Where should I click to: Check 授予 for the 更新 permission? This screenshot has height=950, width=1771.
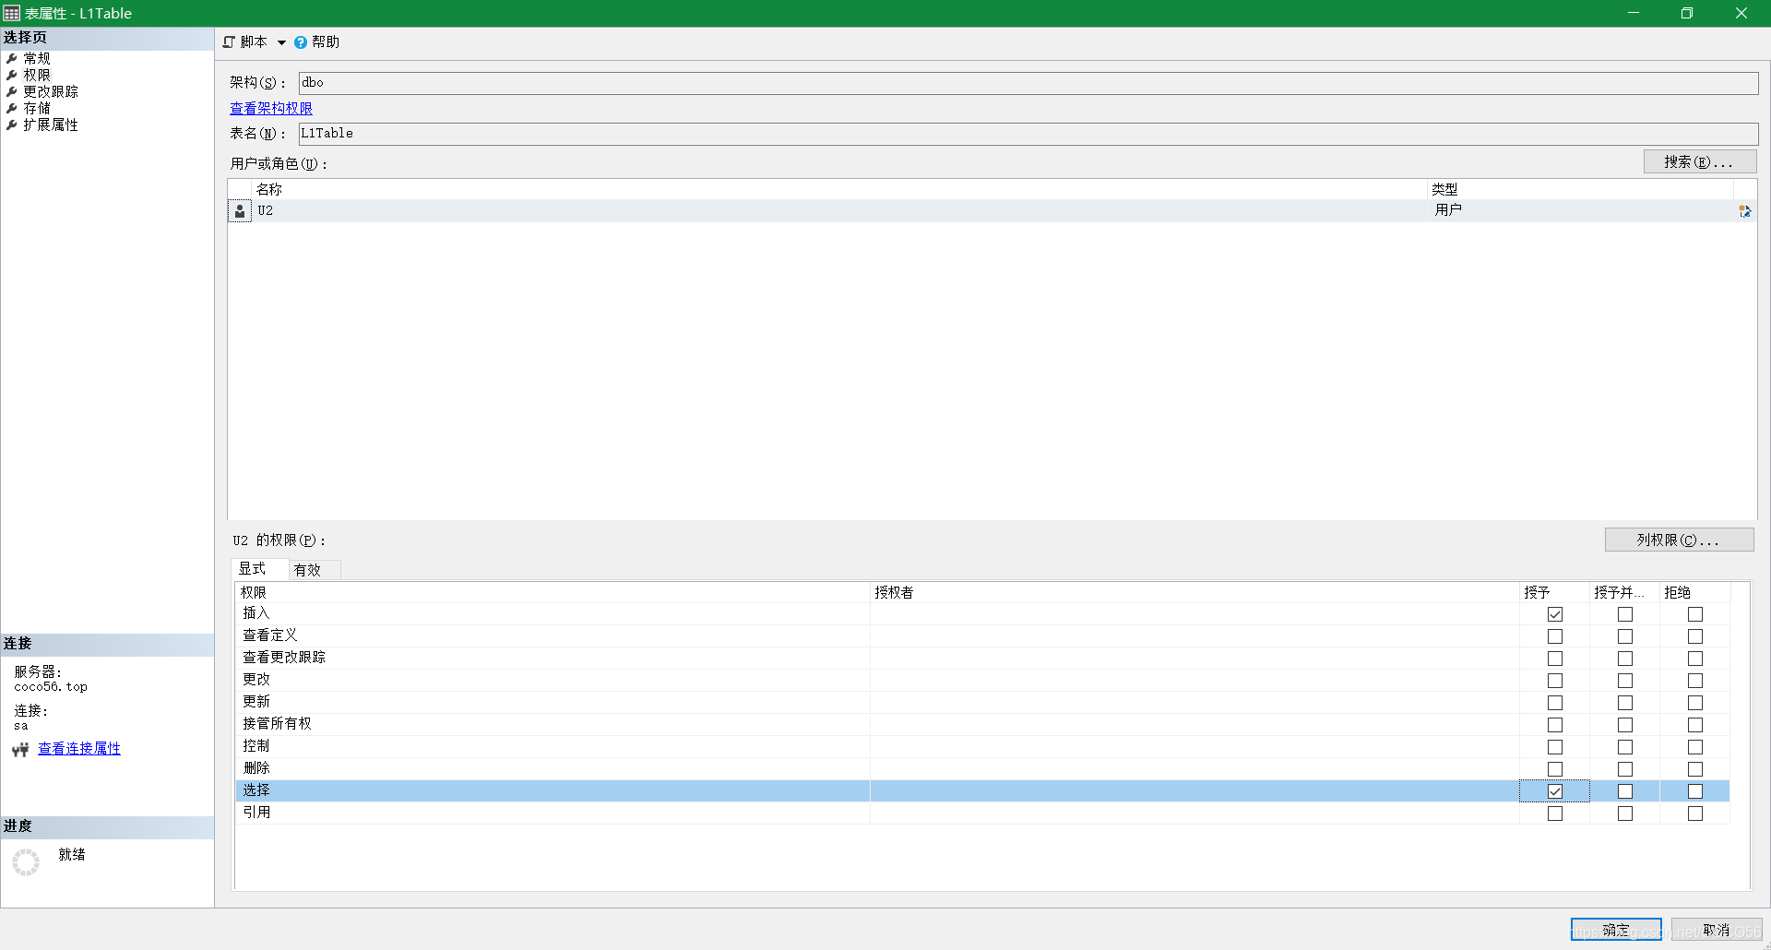coord(1555,703)
